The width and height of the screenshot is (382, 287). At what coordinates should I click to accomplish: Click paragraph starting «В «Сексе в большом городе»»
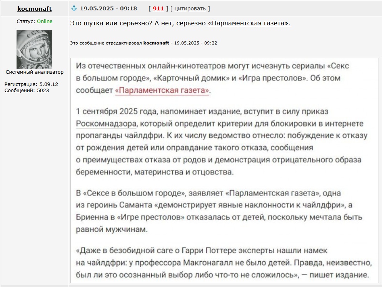tap(219, 211)
